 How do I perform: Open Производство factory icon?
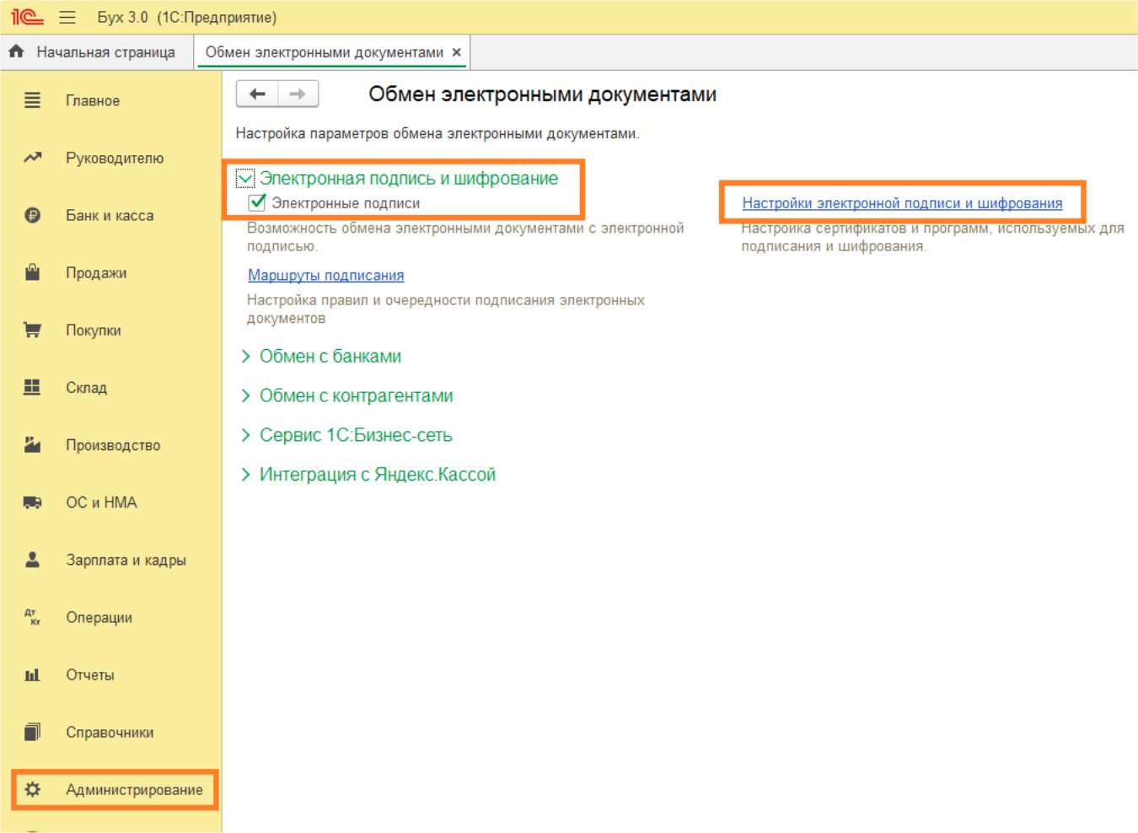[x=32, y=444]
